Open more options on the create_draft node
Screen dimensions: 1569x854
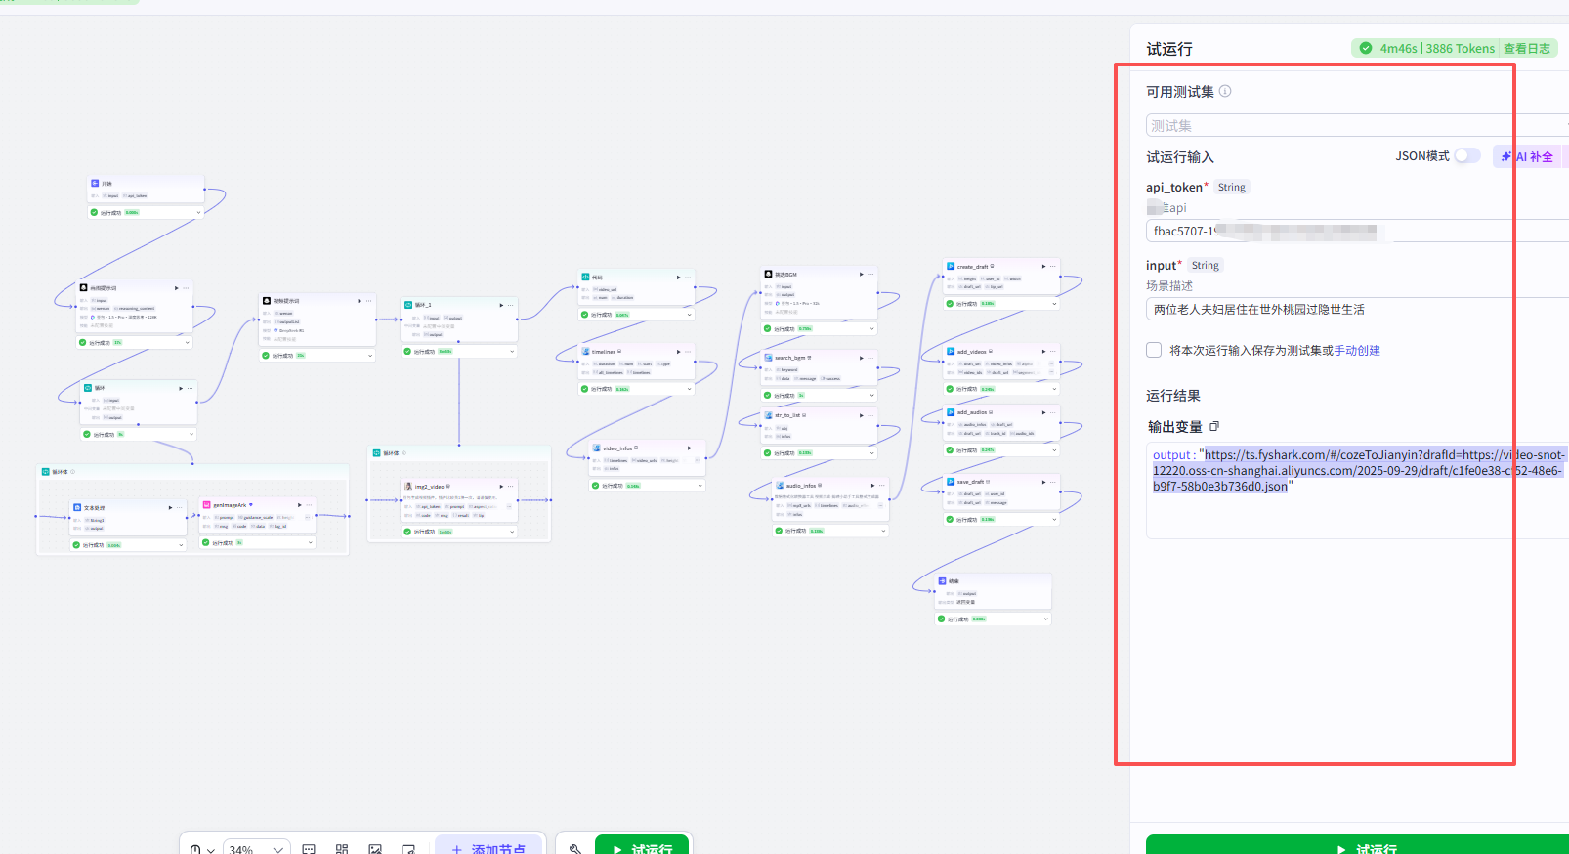point(1052,266)
